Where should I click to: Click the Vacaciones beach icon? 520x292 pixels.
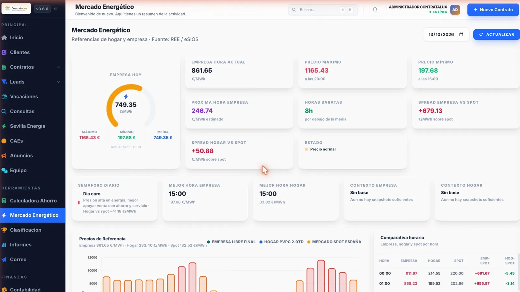point(4,97)
